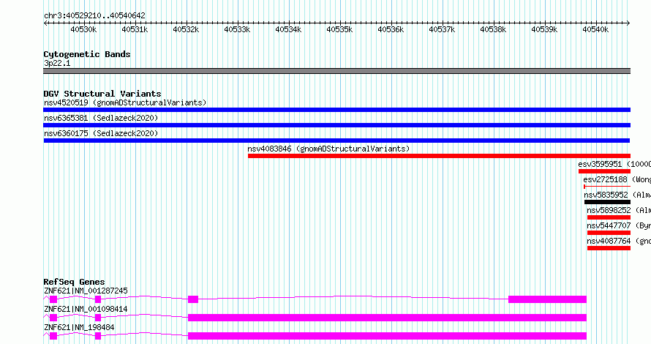Click the 40538k scale tick label
The image size is (651, 344).
point(493,29)
